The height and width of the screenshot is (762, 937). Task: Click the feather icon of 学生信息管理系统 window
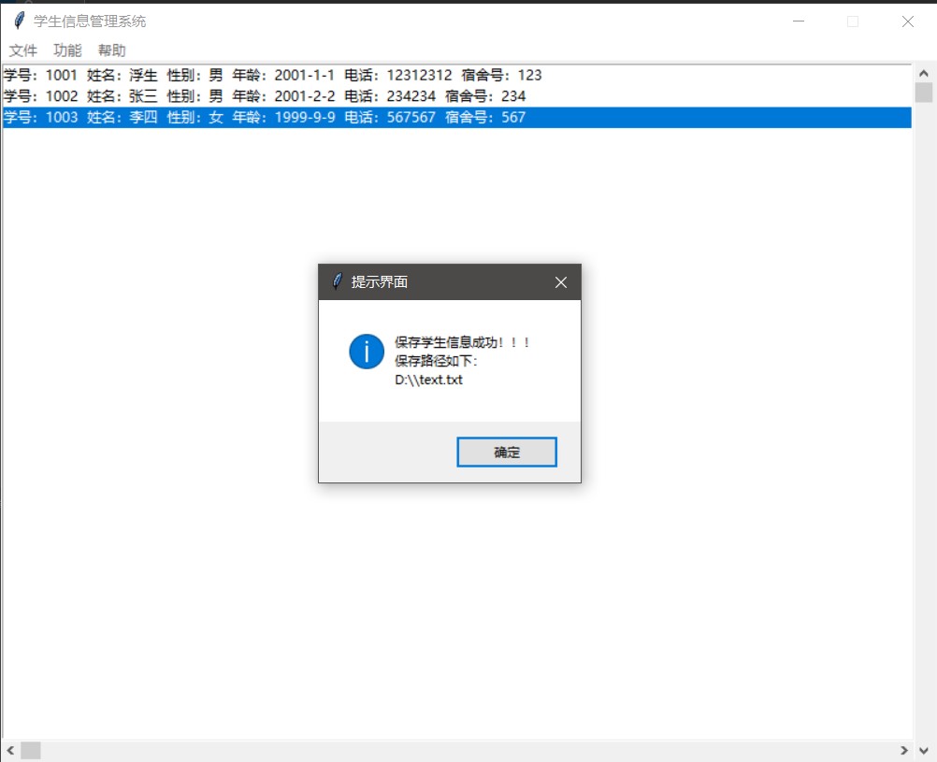point(19,21)
